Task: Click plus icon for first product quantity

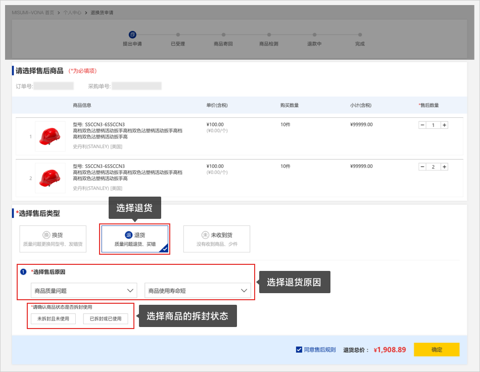Action: [x=444, y=125]
